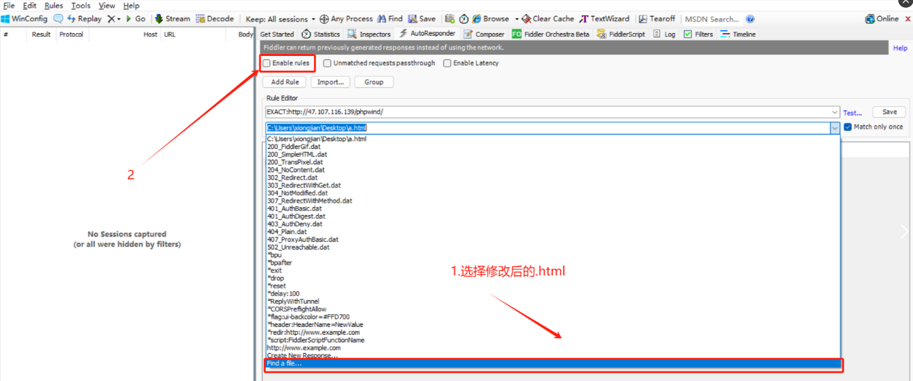Image resolution: width=913 pixels, height=381 pixels.
Task: Open Find sessions binoculars
Action: pyautogui.click(x=390, y=19)
